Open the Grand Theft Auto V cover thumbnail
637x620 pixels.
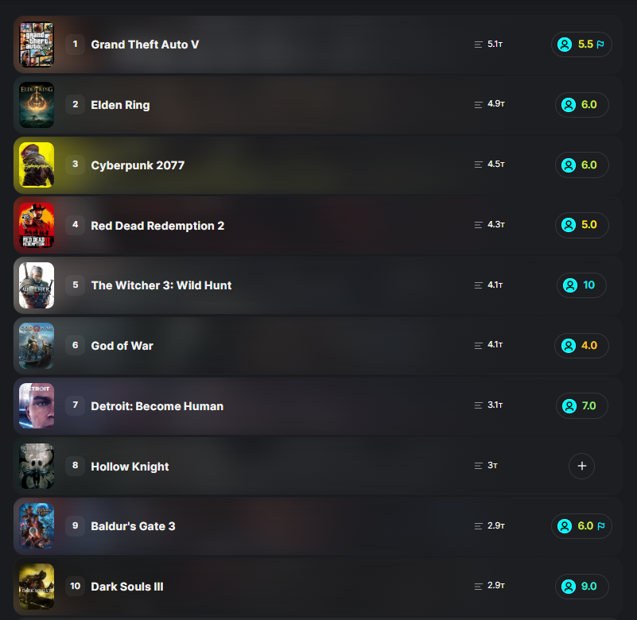pos(37,45)
